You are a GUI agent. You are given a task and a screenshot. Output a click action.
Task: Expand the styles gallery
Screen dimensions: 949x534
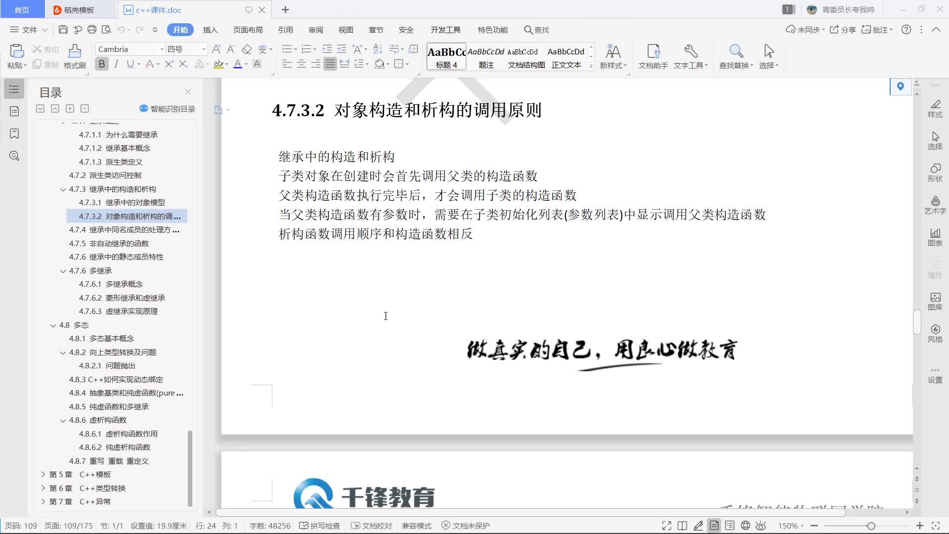(x=591, y=66)
